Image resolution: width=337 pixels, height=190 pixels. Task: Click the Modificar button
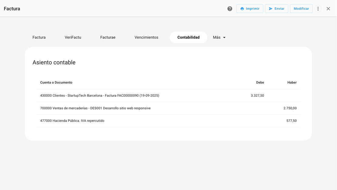pyautogui.click(x=301, y=9)
